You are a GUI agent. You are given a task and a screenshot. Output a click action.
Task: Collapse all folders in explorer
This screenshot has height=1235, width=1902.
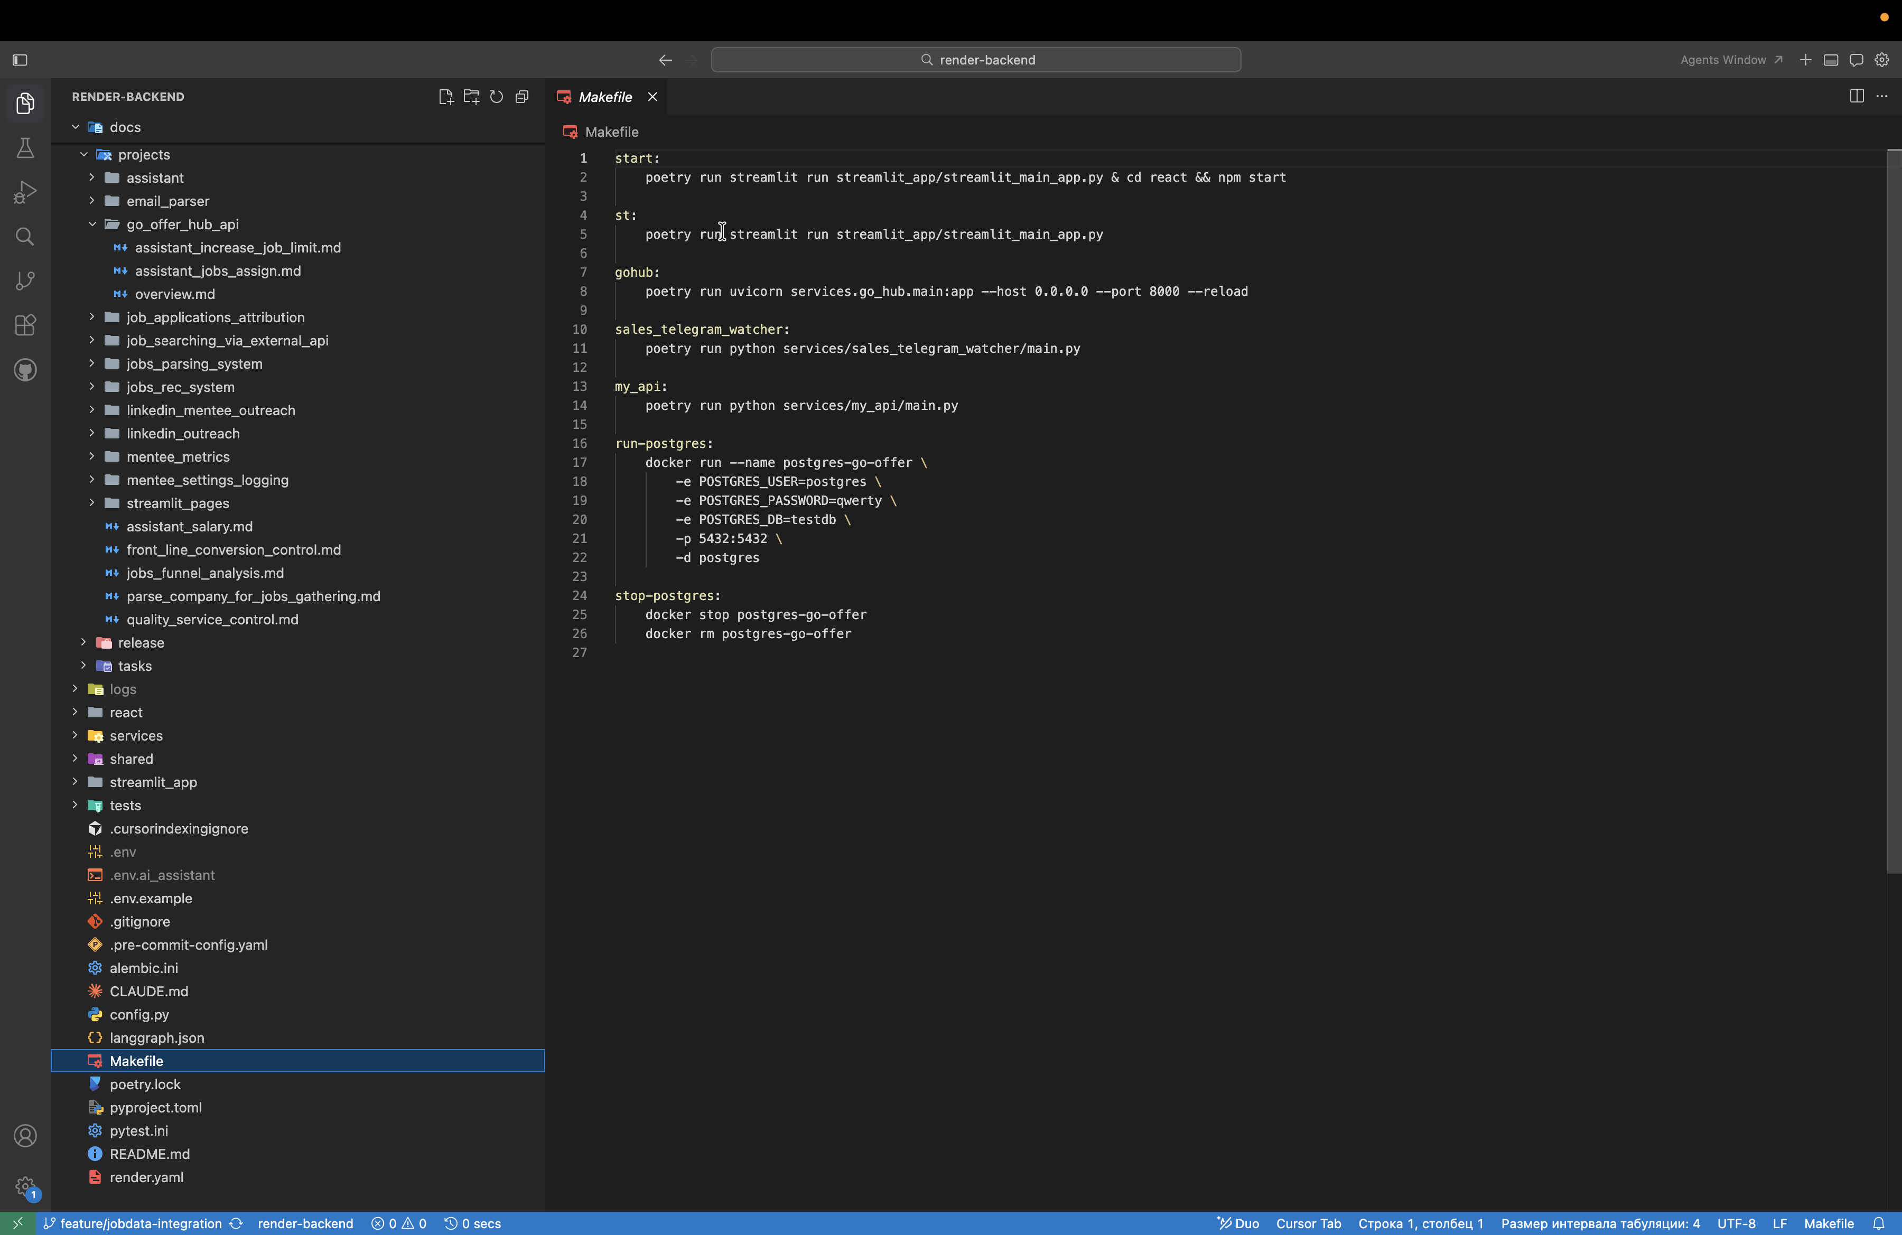(522, 97)
